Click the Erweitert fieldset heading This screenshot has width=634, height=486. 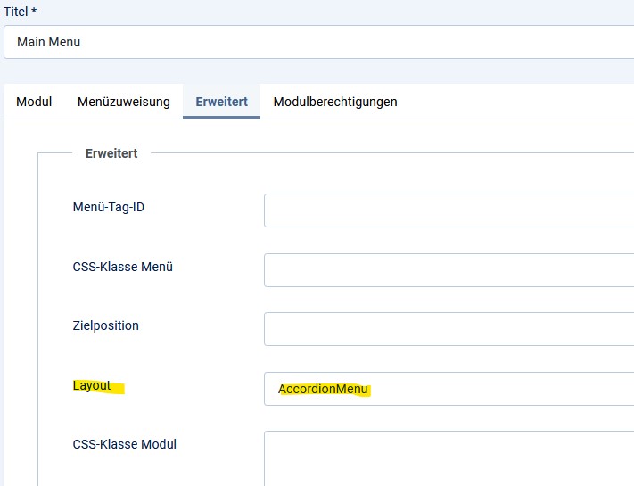(111, 153)
